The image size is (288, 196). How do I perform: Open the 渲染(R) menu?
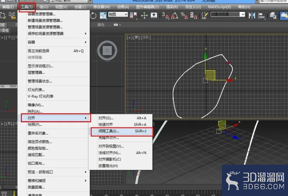click(x=172, y=7)
